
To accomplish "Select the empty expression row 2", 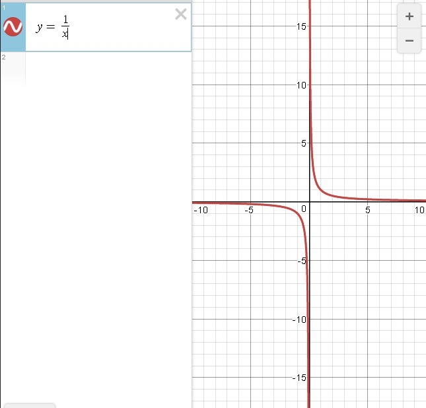I will (96, 68).
